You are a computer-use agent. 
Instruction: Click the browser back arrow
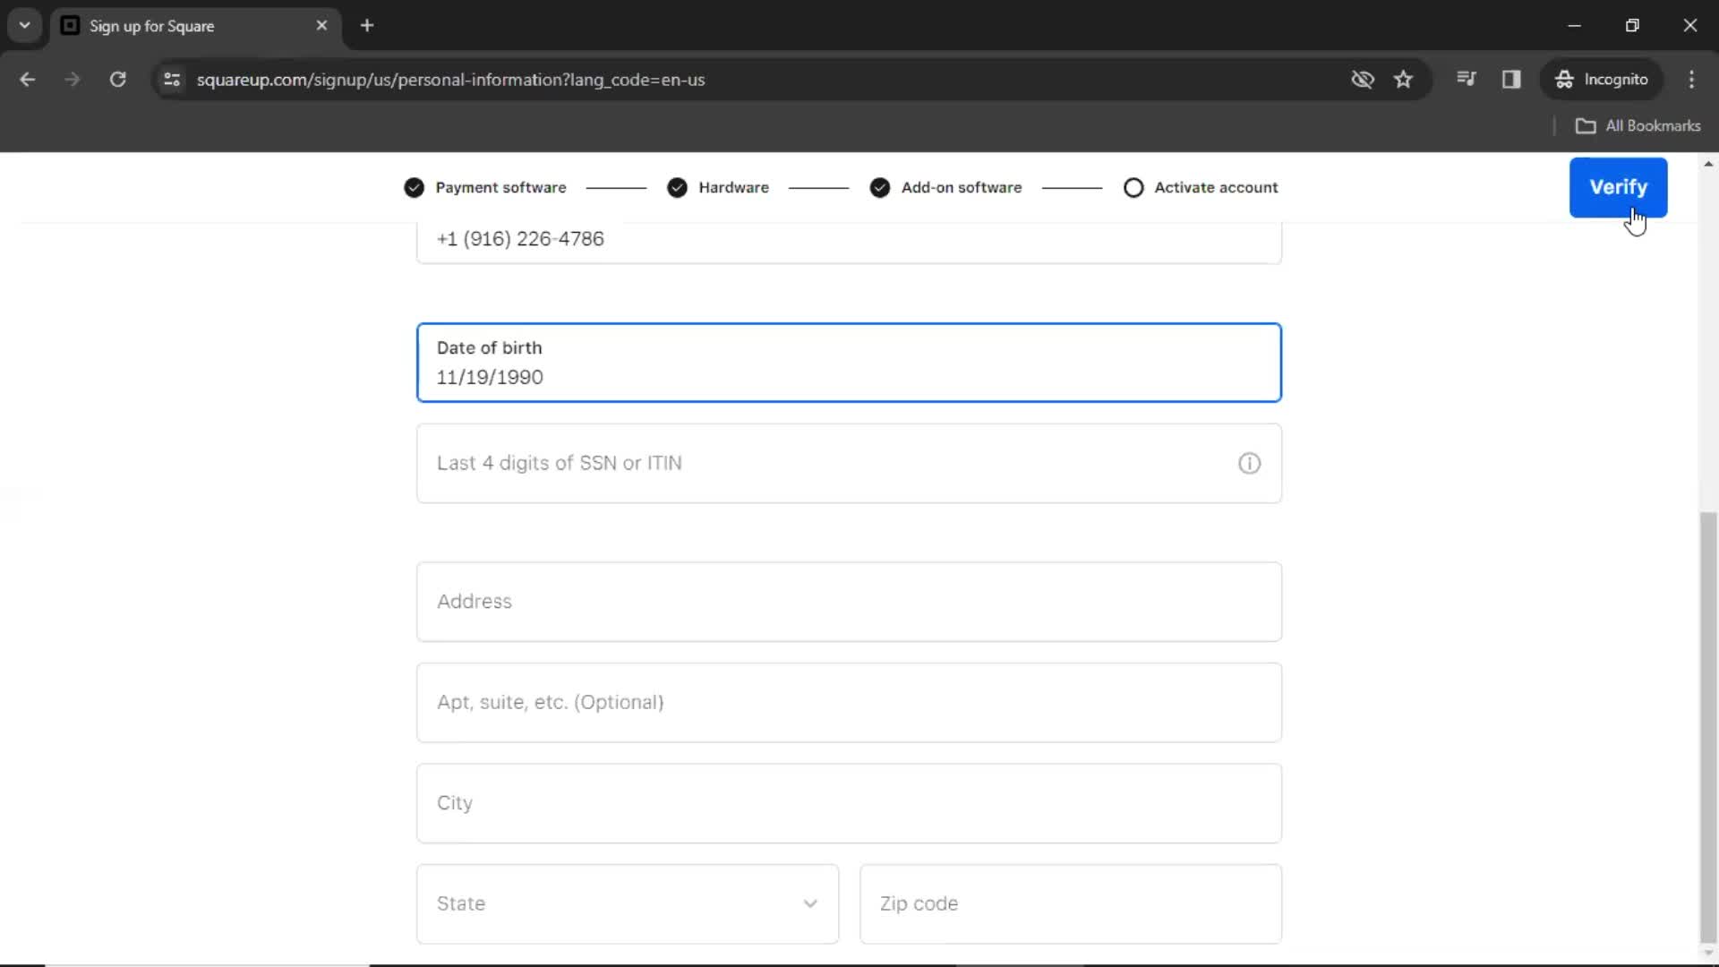tap(27, 80)
